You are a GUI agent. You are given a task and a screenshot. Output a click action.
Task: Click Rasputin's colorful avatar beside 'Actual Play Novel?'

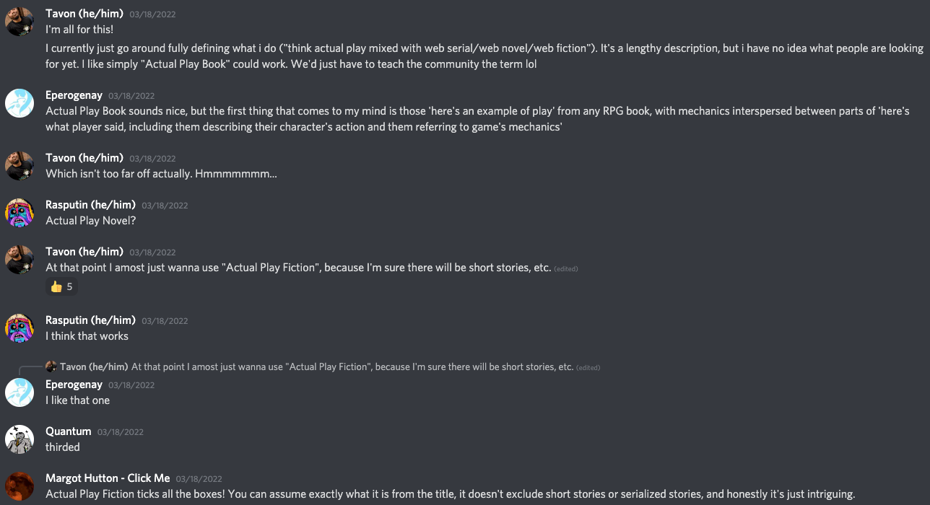pyautogui.click(x=19, y=213)
